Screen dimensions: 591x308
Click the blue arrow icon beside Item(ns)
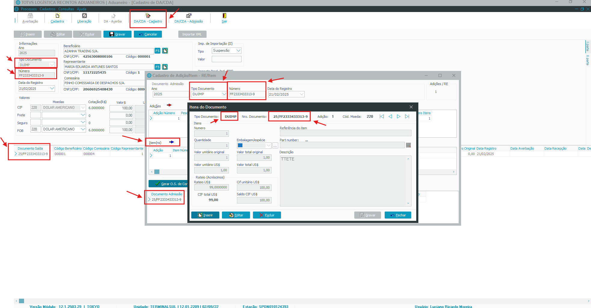tap(172, 142)
